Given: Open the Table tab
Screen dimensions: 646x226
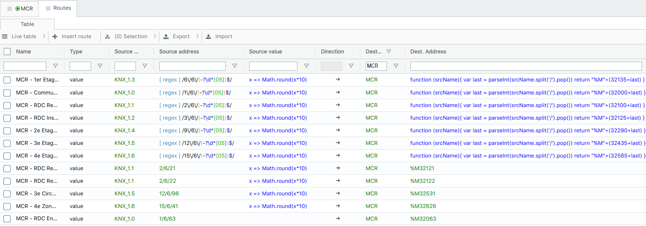Looking at the screenshot, I should (x=27, y=24).
